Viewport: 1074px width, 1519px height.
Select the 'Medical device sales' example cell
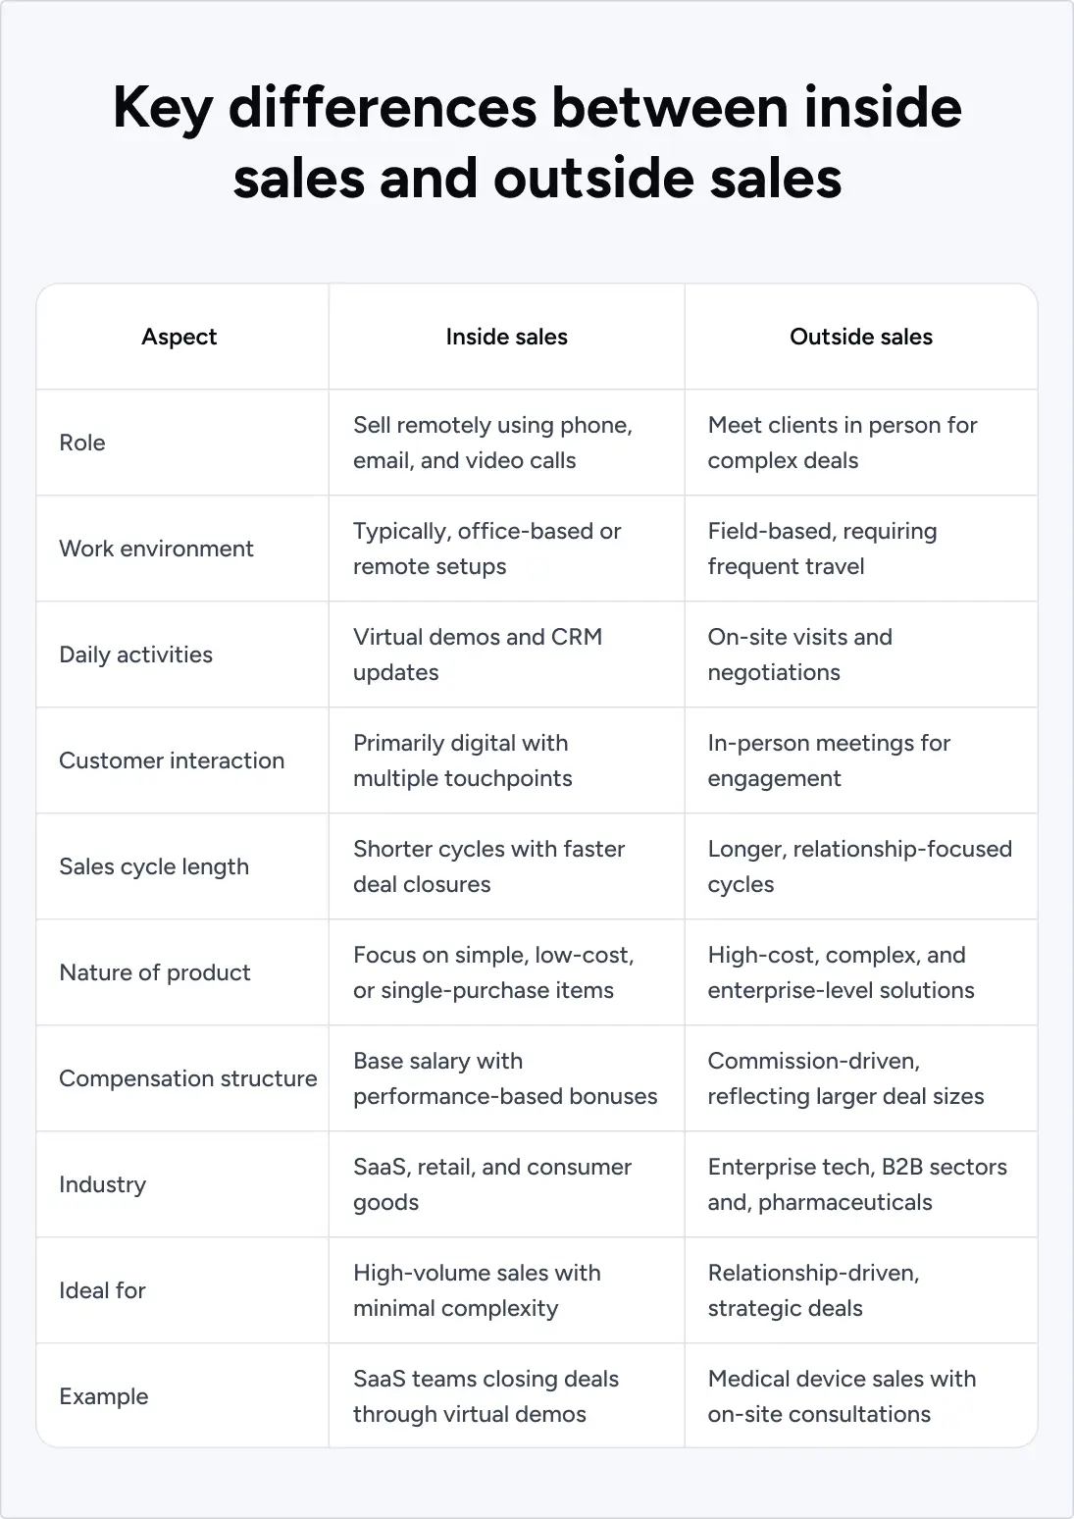coord(842,1396)
